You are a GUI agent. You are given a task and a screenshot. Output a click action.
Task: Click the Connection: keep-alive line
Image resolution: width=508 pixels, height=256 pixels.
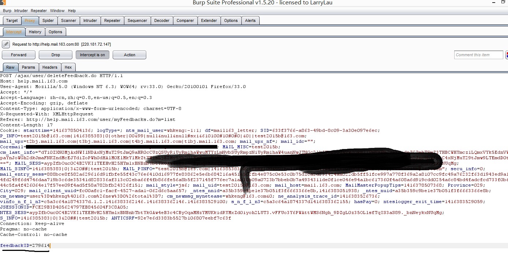32,223
